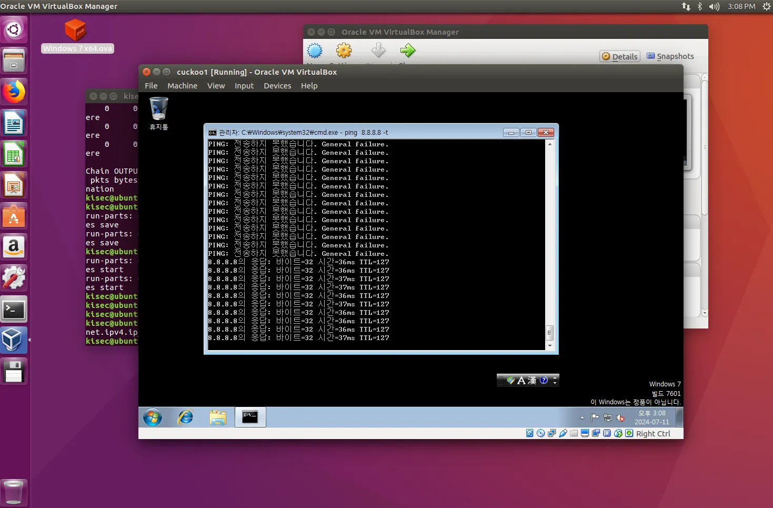Click the Right Ctrl host key label
Image resolution: width=773 pixels, height=508 pixels.
click(x=653, y=434)
